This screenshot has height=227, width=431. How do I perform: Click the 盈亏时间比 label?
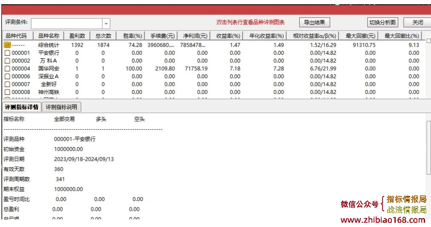17,199
